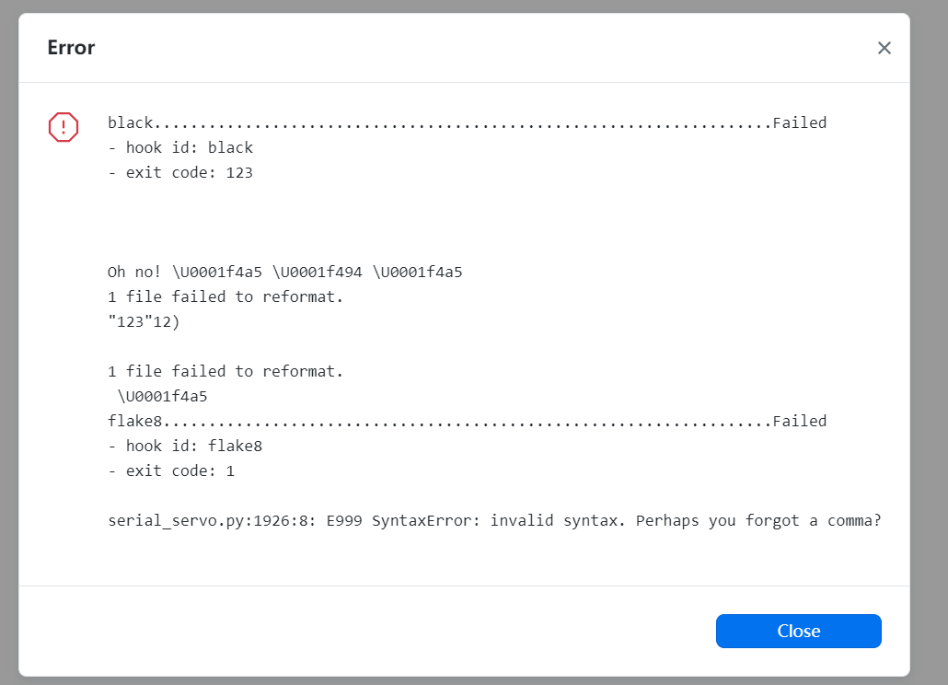Click the standalone \U0001f4a5 line above flake8
The height and width of the screenshot is (685, 948).
click(x=162, y=396)
